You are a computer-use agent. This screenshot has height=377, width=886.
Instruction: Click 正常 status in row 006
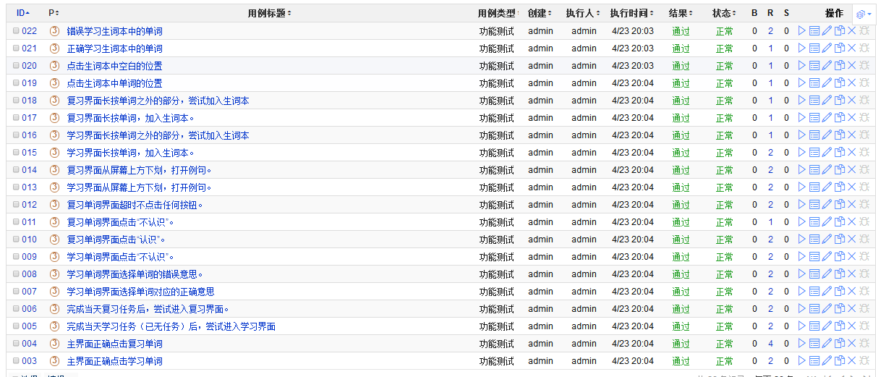[725, 309]
